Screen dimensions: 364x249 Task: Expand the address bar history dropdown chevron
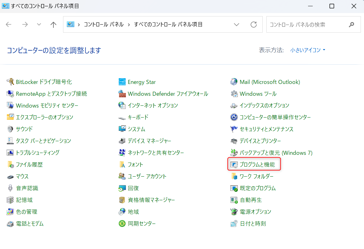click(236, 25)
